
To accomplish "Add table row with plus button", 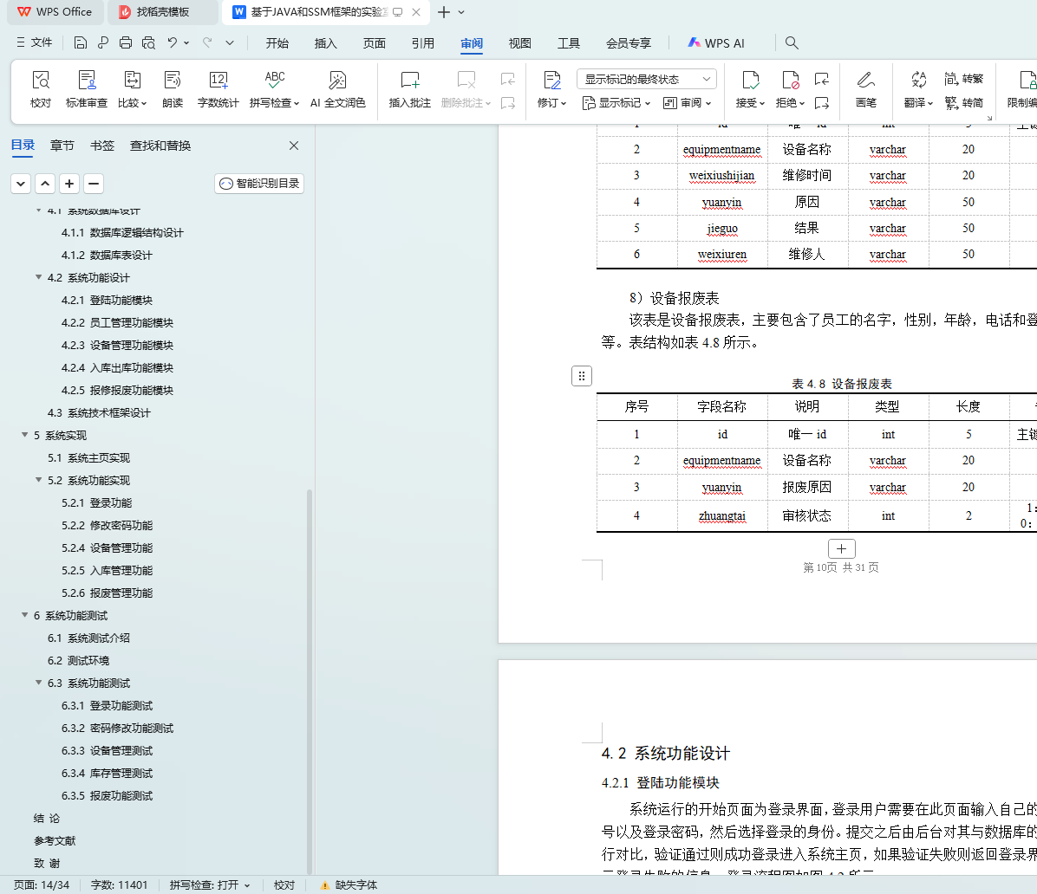I will coord(841,548).
